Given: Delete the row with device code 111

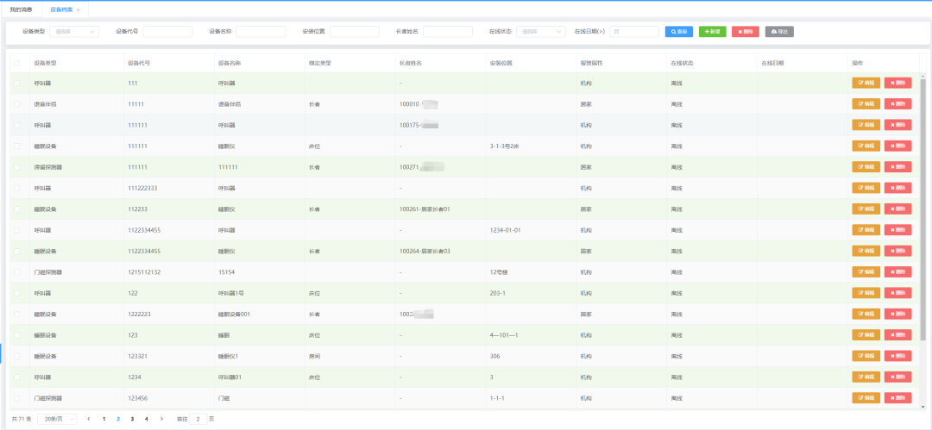Looking at the screenshot, I should (897, 83).
